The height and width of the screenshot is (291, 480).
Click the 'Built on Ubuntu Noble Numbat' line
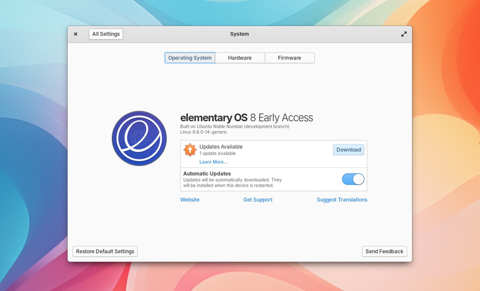[235, 126]
